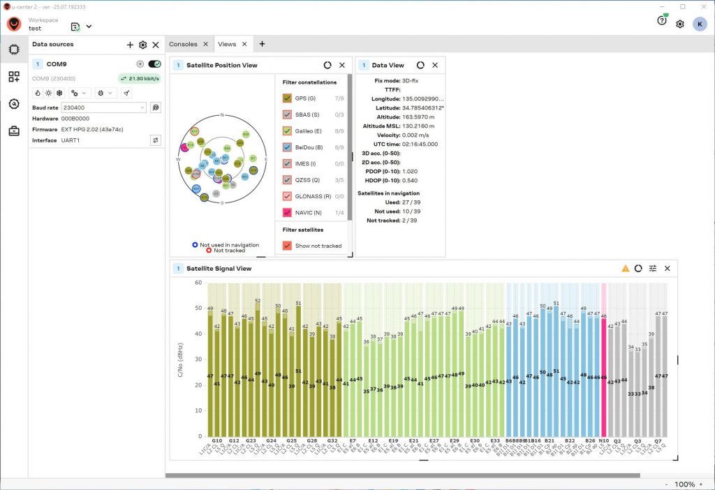The image size is (715, 490).
Task: Open the Devices chip icon in sidebar
Action: [14, 50]
